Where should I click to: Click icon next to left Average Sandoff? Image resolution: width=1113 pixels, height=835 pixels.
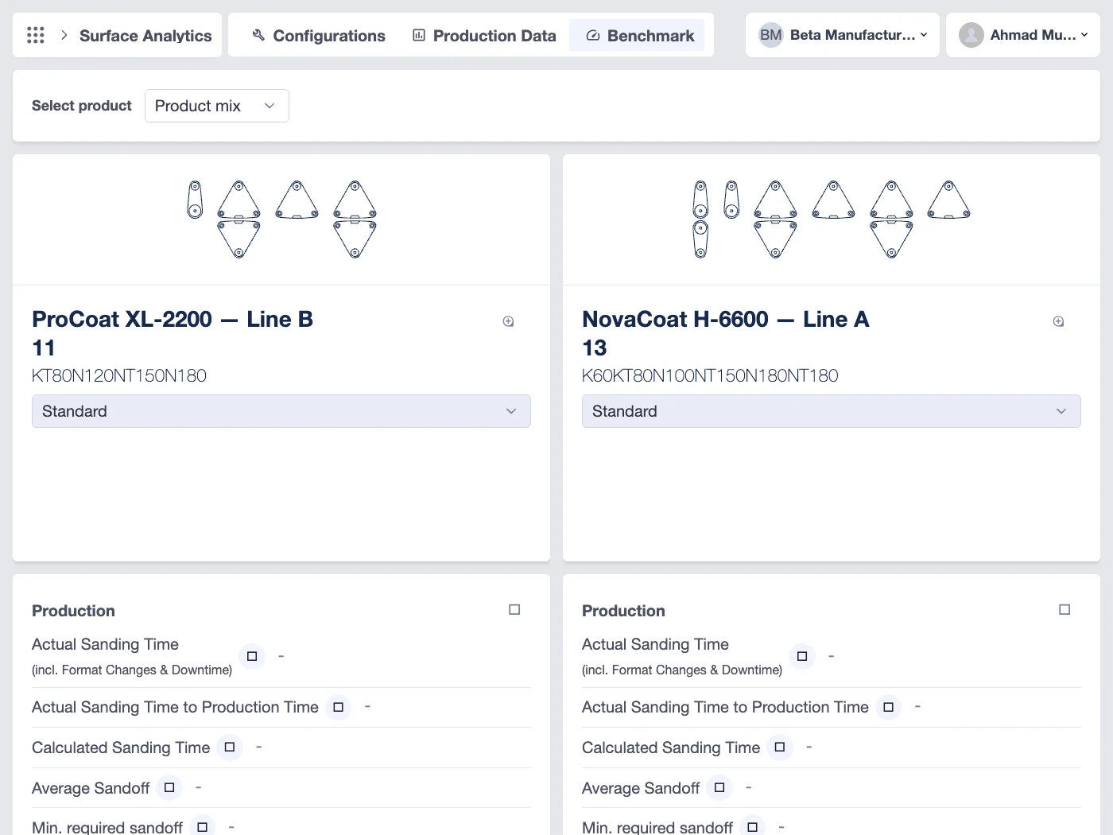[169, 788]
